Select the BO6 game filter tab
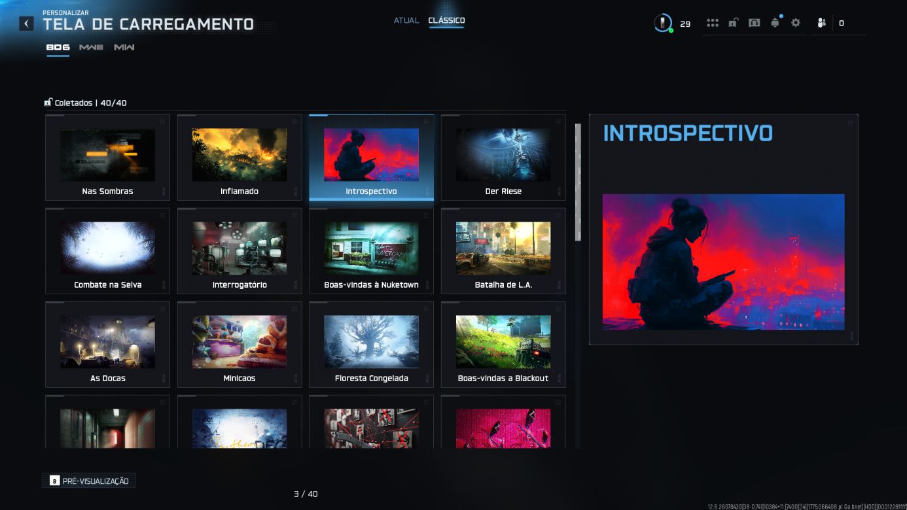The width and height of the screenshot is (907, 510). 58,47
